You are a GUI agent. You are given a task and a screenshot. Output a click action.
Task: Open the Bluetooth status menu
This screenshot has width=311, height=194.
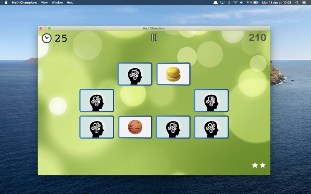[x=229, y=3]
